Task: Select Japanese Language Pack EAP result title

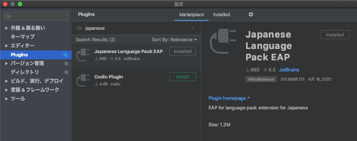Action: pos(128,52)
